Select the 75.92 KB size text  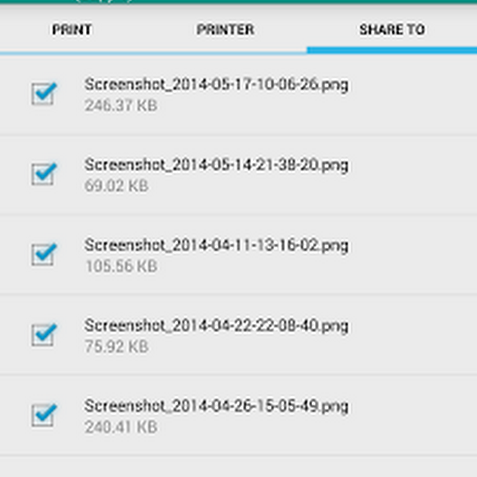[117, 347]
